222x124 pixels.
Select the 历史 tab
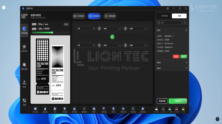179,16
